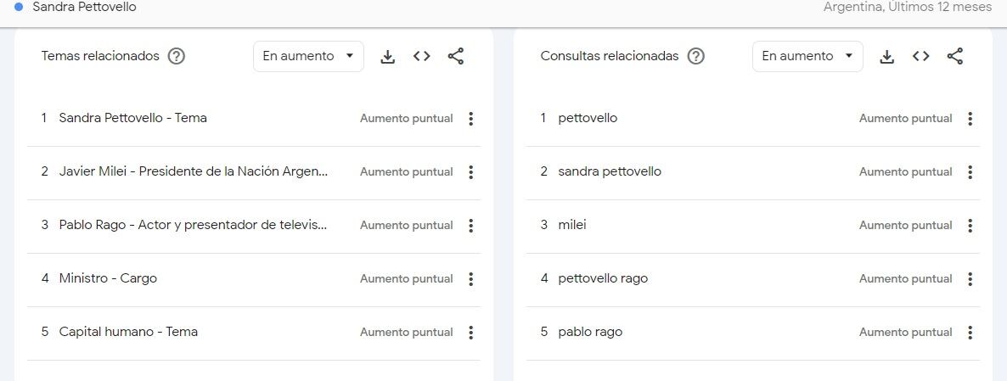Screen dimensions: 1007x381
Task: Share the Consultas relacionadas card
Action: coord(955,57)
